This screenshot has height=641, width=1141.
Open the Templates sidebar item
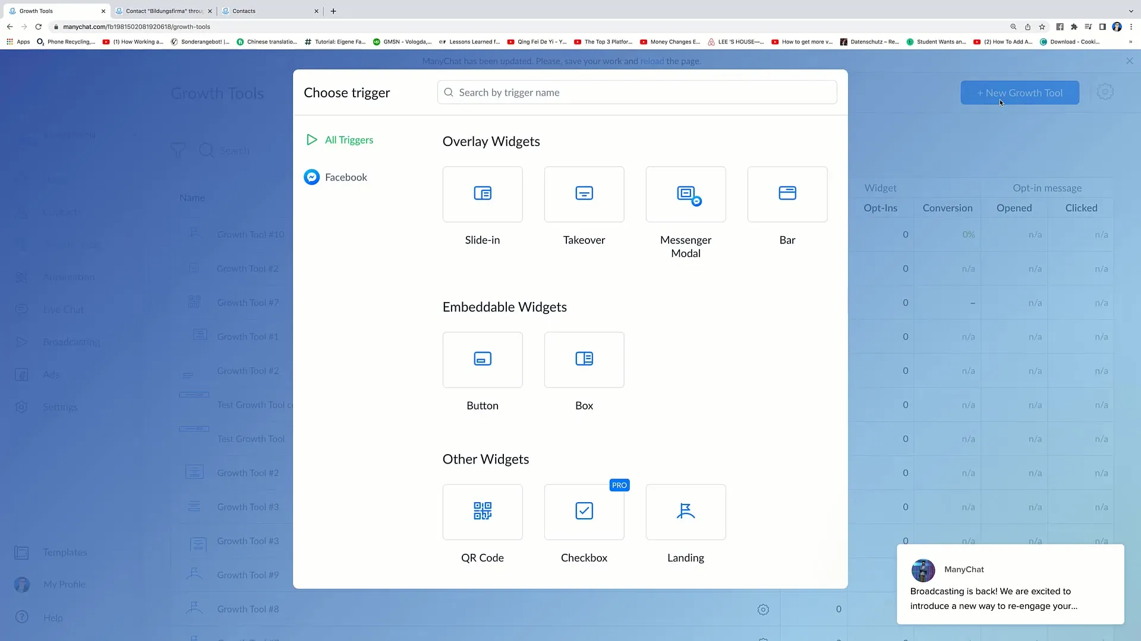64,552
